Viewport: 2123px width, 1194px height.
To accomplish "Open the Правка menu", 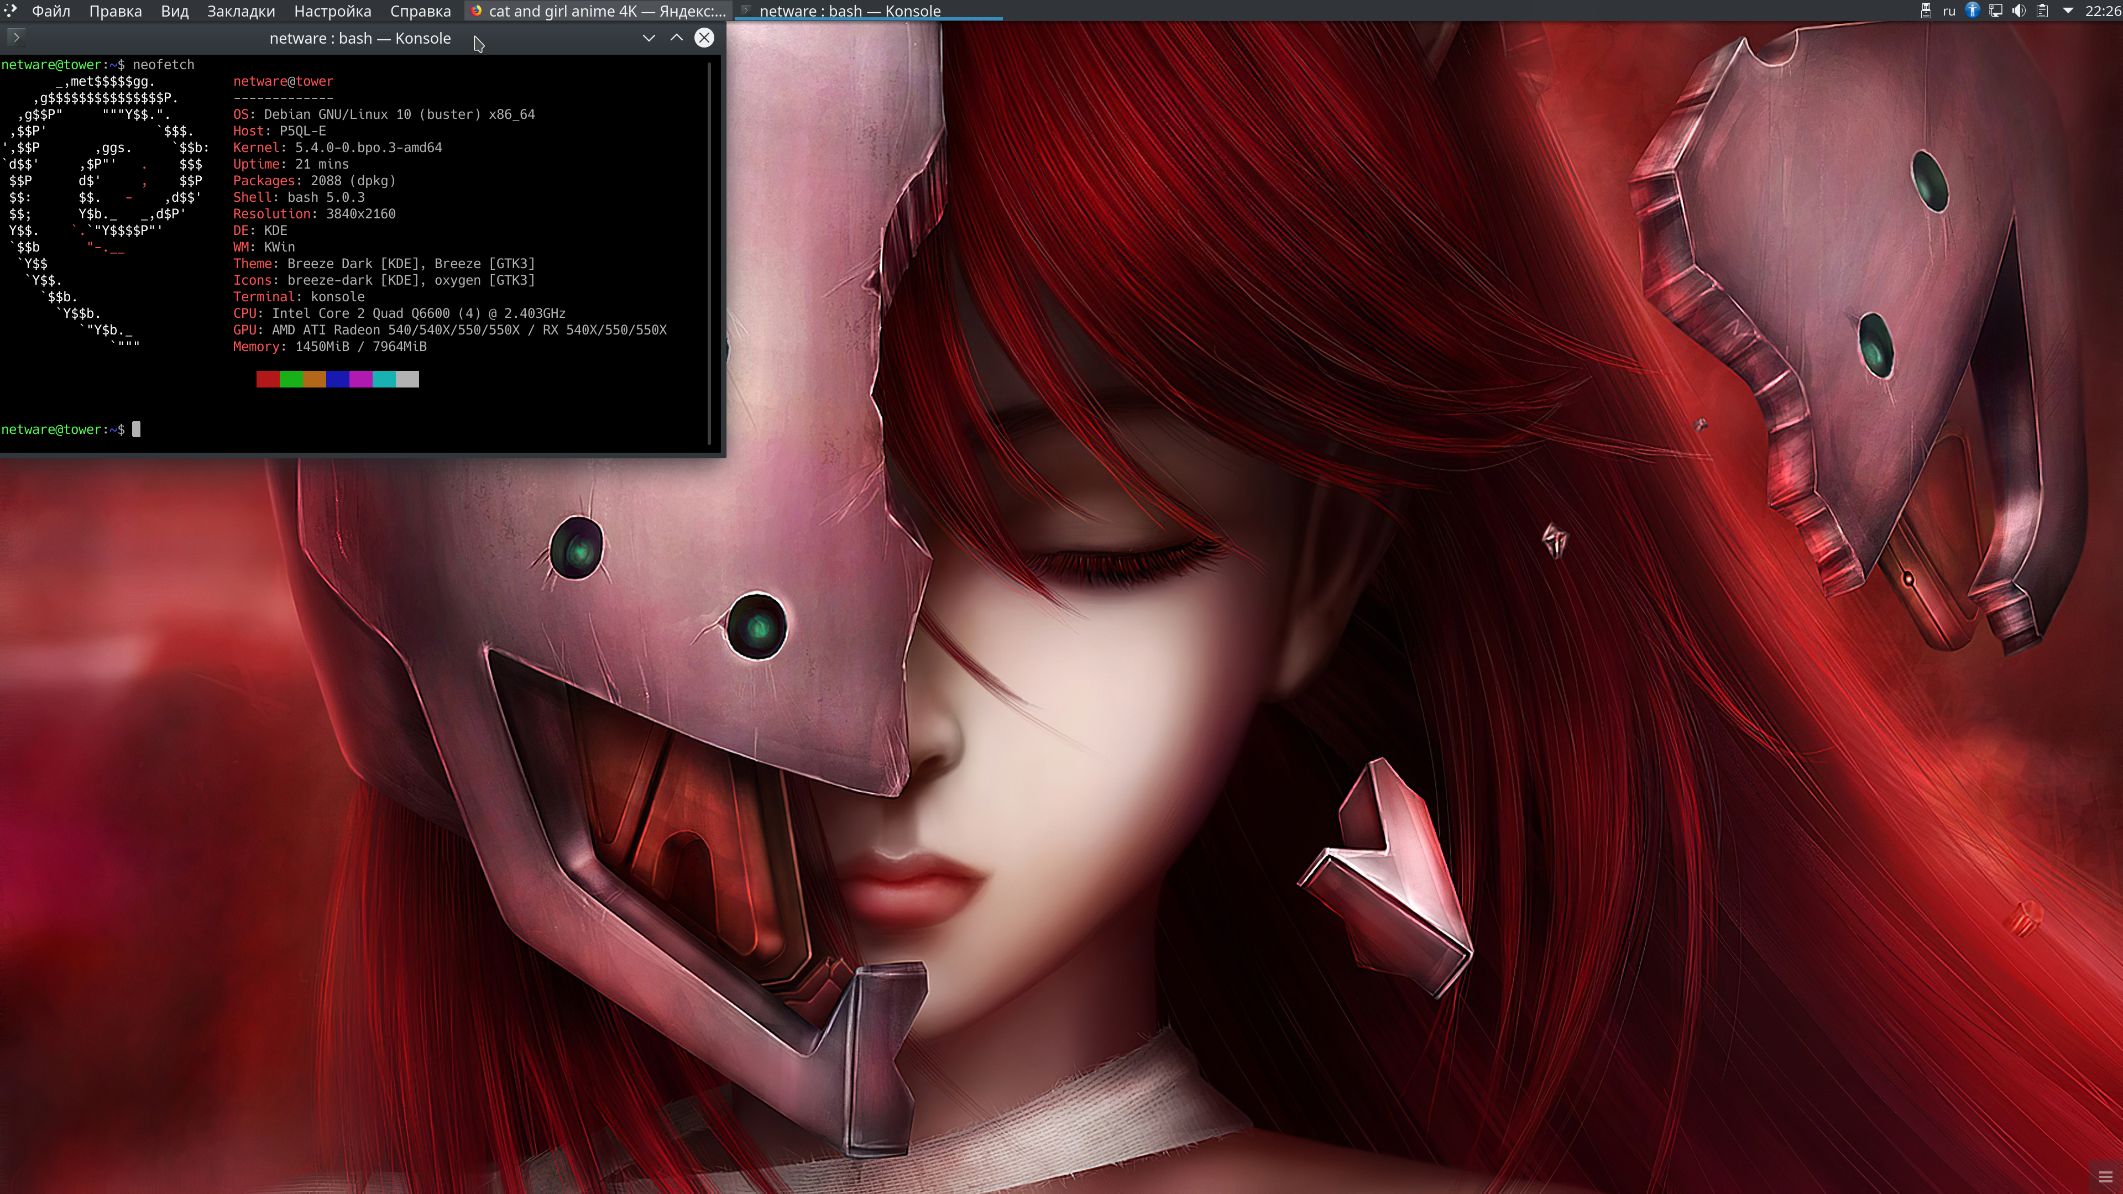I will click(x=116, y=12).
